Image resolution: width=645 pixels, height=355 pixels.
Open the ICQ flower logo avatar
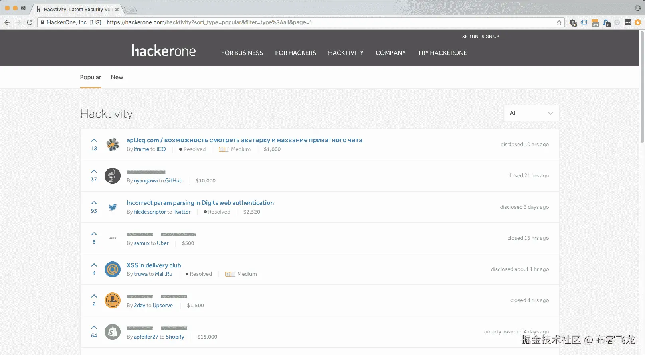pos(113,144)
